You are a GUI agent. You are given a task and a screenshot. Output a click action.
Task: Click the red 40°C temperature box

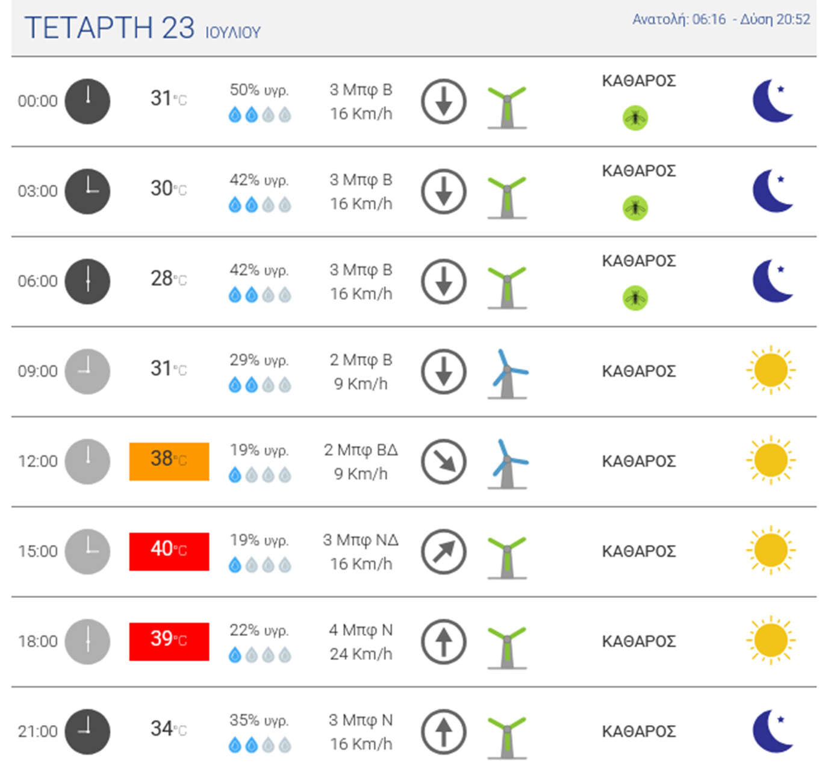click(169, 551)
